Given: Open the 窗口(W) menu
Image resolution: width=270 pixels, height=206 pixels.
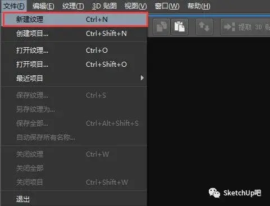Looking at the screenshot, I should pyautogui.click(x=167, y=6).
